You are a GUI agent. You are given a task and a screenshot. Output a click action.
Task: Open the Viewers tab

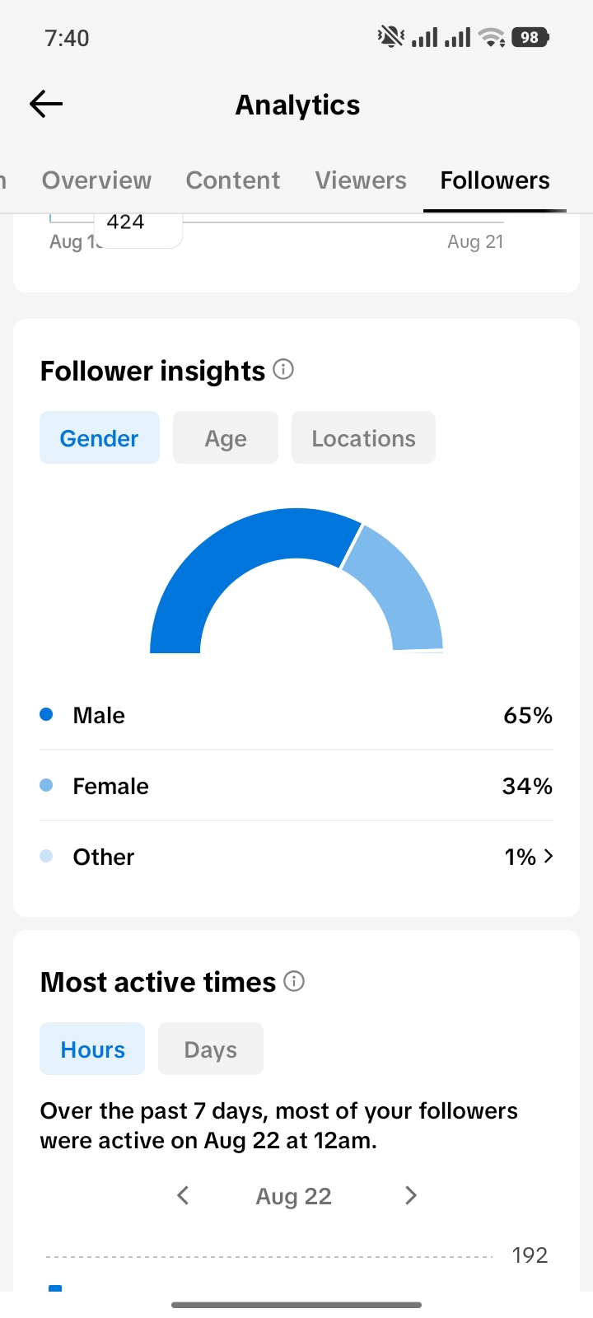(x=361, y=180)
